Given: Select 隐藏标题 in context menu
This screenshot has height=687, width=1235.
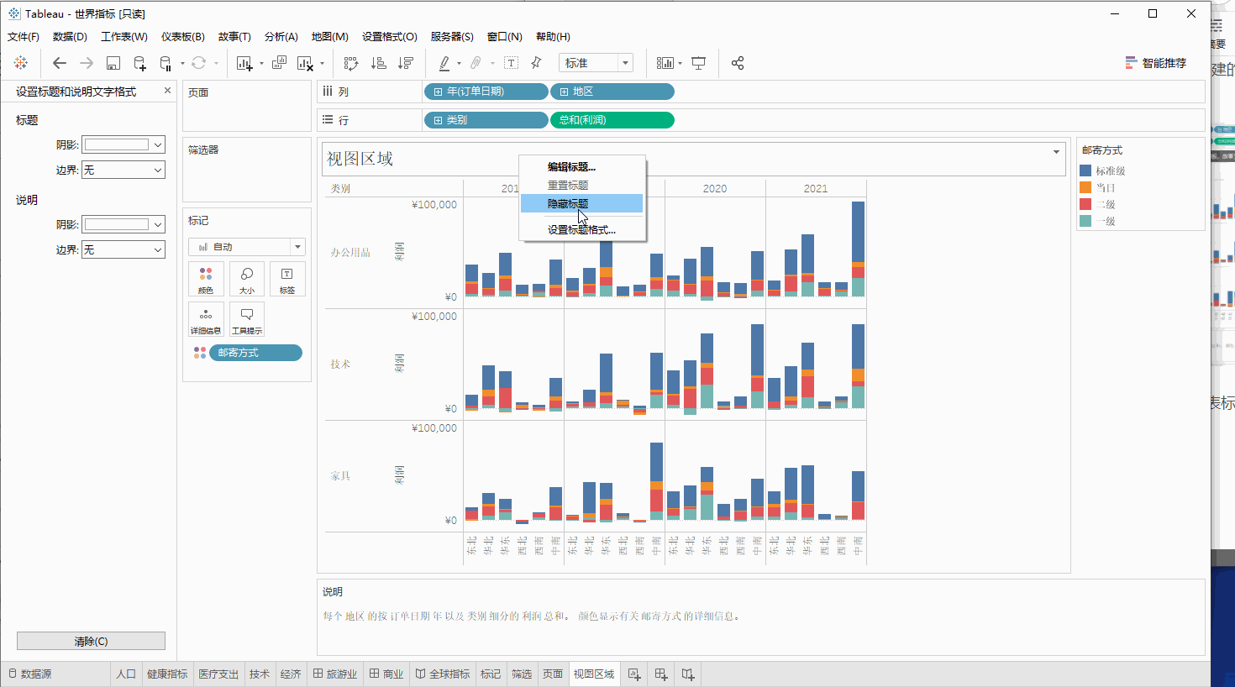Looking at the screenshot, I should point(581,203).
